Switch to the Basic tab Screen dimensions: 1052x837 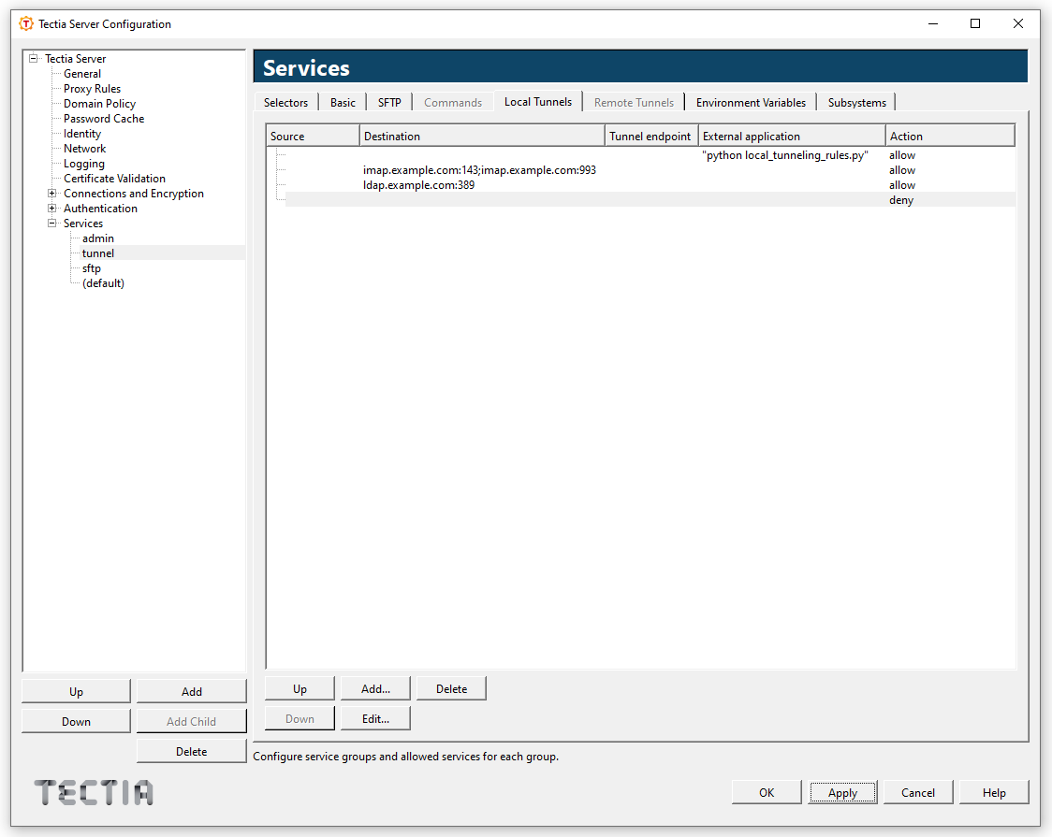(343, 103)
